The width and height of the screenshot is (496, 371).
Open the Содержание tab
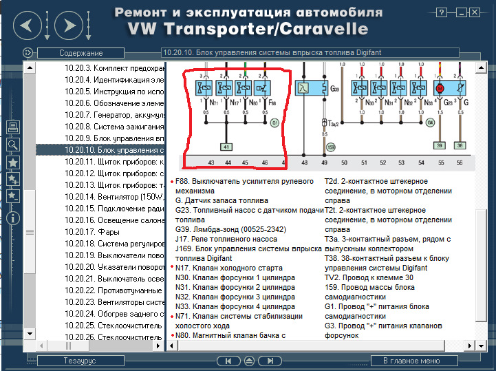(80, 53)
